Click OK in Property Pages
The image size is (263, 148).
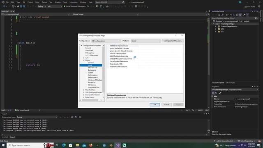click(155, 104)
